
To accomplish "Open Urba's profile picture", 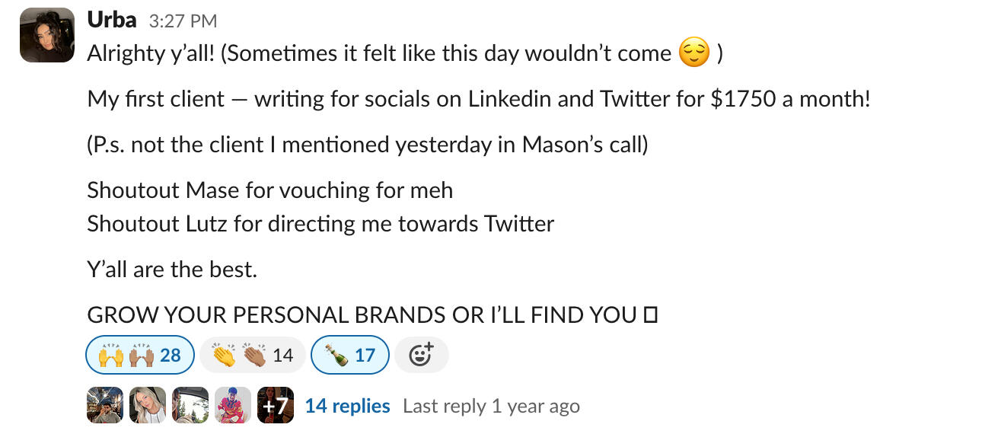I will (x=47, y=35).
